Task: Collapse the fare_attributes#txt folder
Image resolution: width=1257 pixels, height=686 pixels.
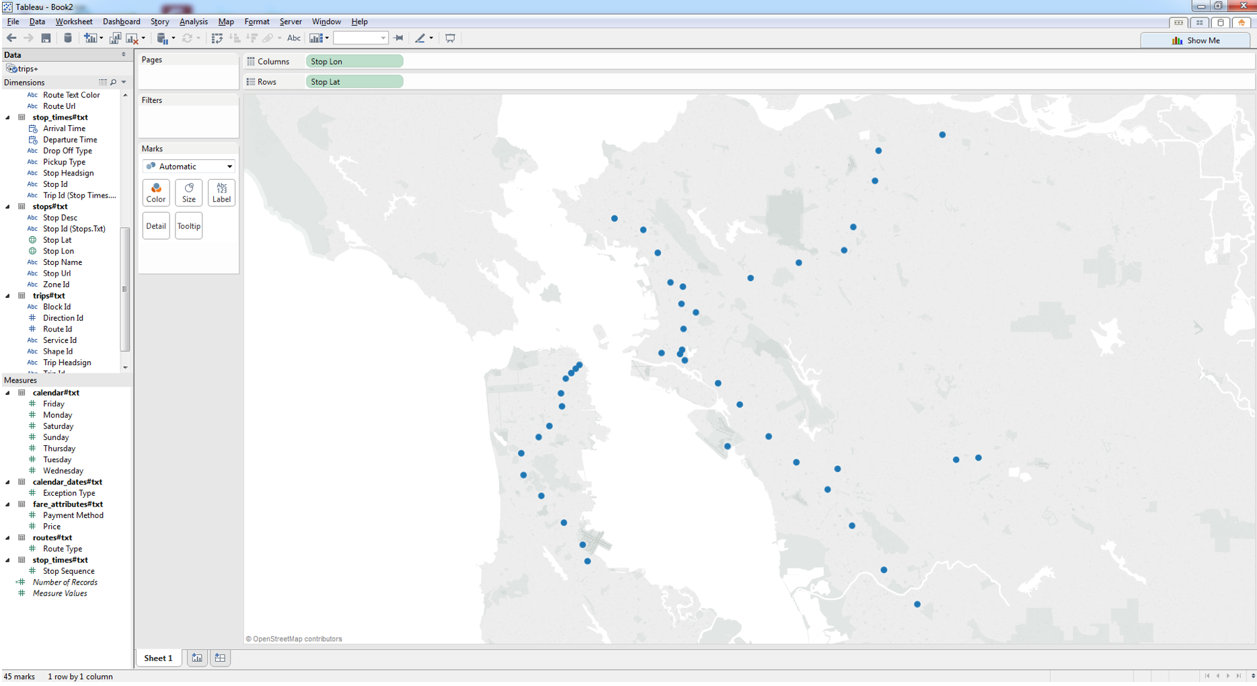Action: click(8, 504)
